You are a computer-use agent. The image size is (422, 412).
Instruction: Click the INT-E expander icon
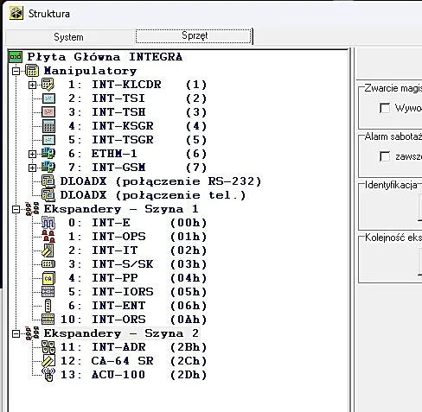point(48,223)
